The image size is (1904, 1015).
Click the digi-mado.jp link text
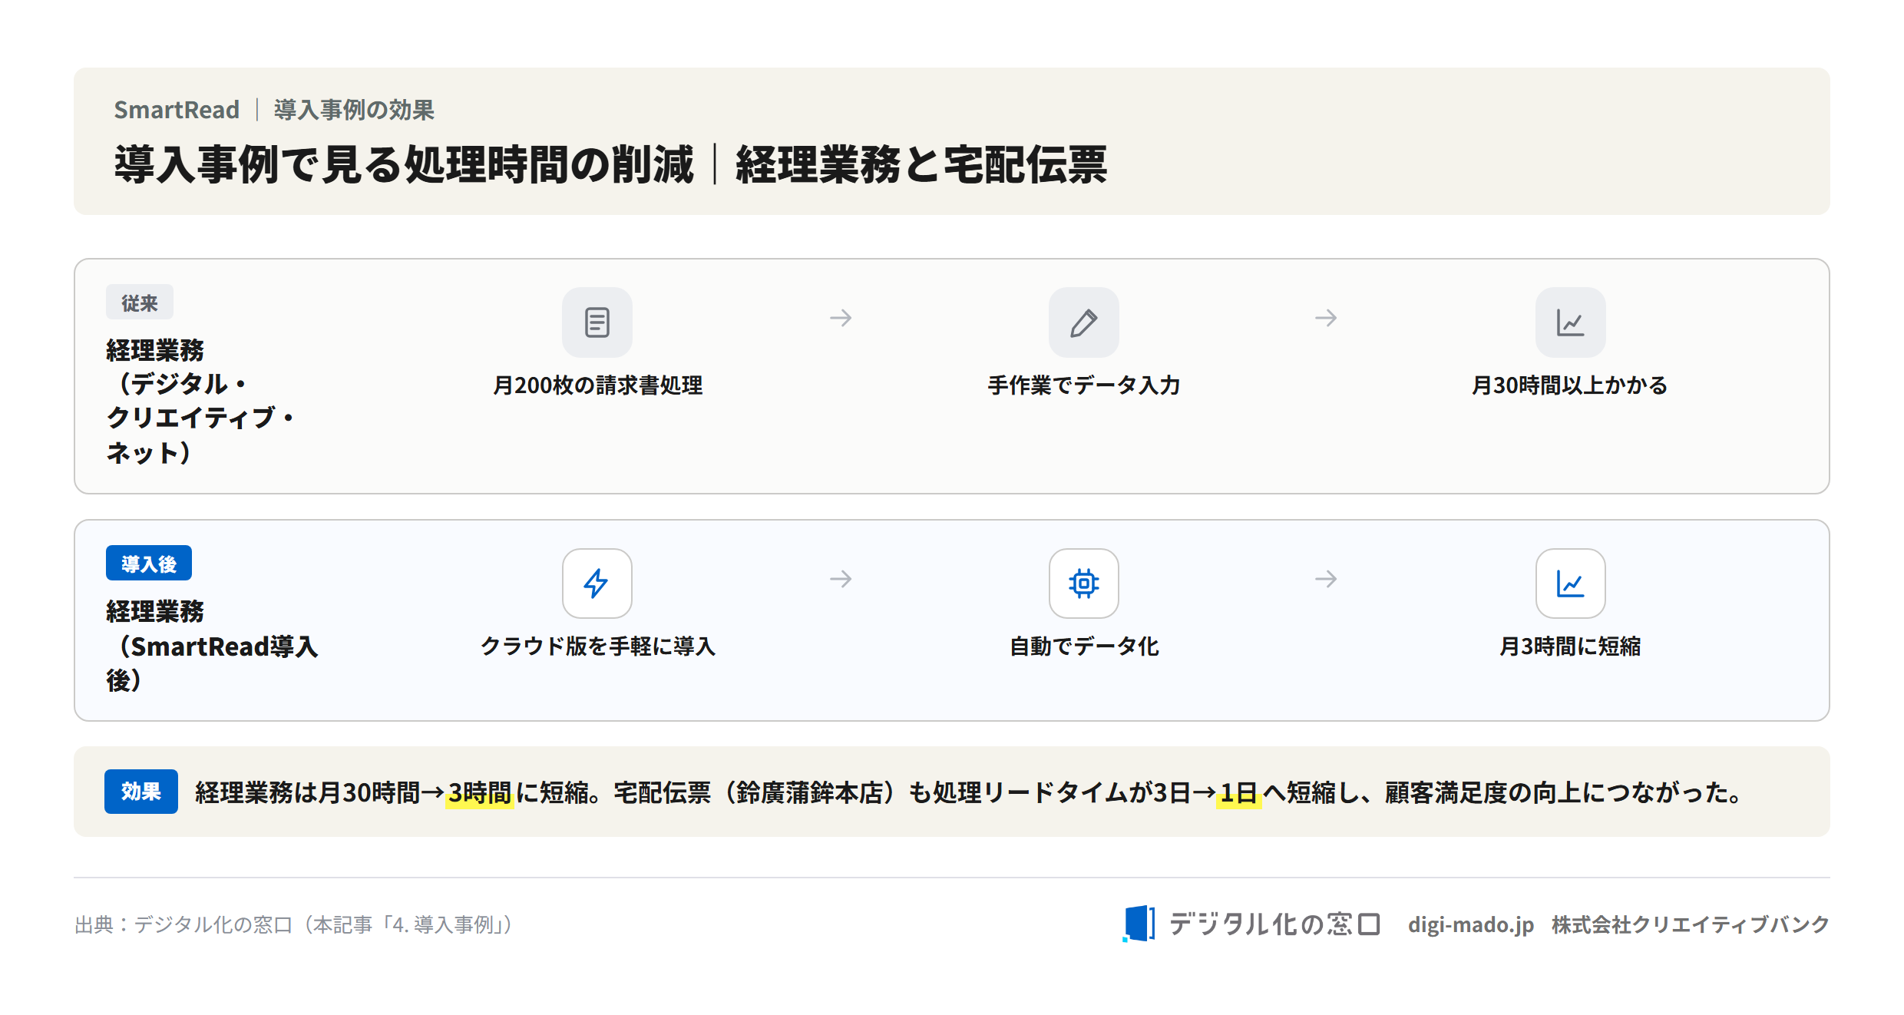(x=1470, y=924)
